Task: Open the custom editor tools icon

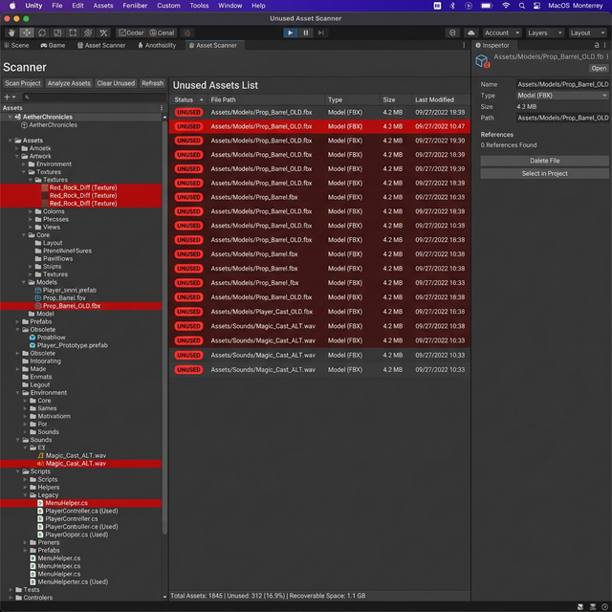Action: click(103, 33)
